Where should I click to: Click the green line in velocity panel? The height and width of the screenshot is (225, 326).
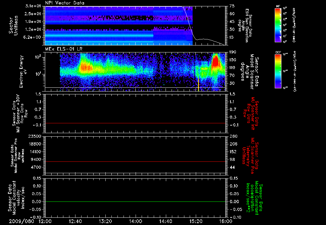[135, 201]
